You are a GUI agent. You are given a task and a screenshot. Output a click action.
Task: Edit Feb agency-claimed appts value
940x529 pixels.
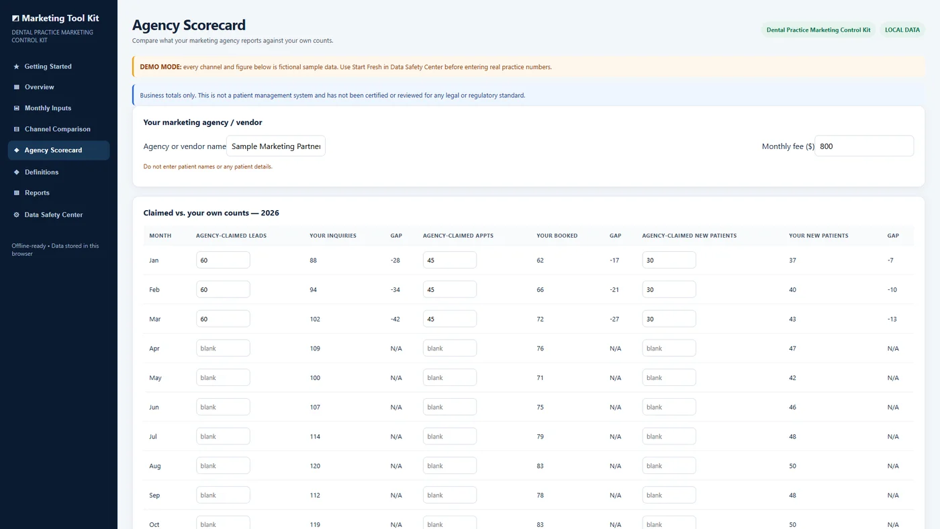coord(450,290)
